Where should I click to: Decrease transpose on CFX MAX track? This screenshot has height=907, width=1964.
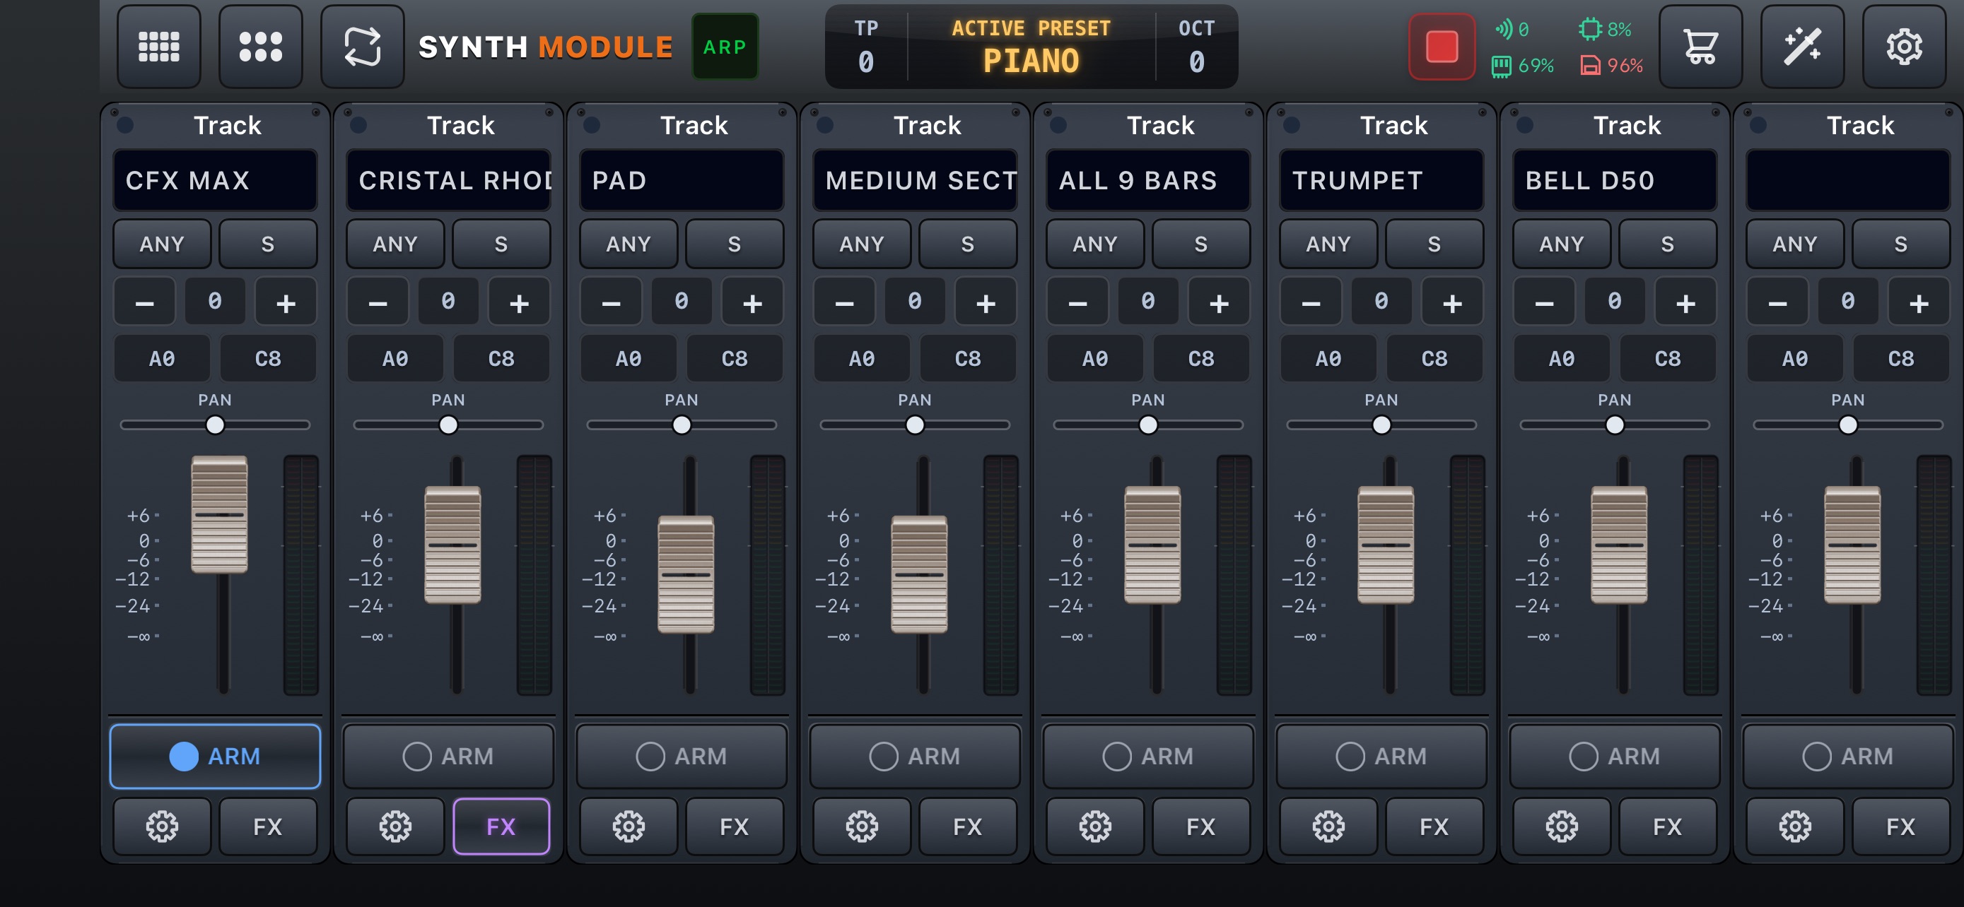tap(144, 302)
